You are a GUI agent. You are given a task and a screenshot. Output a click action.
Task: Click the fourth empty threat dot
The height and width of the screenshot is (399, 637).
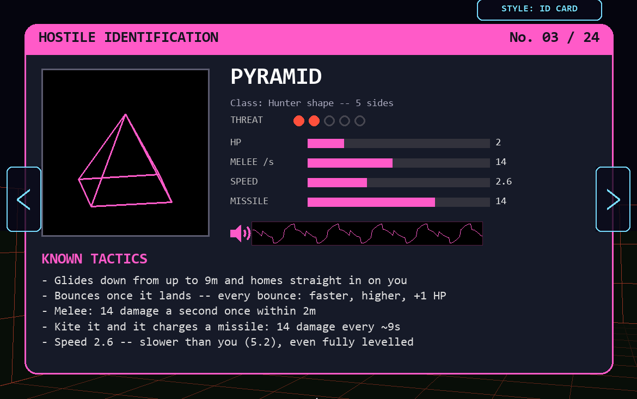click(x=345, y=121)
